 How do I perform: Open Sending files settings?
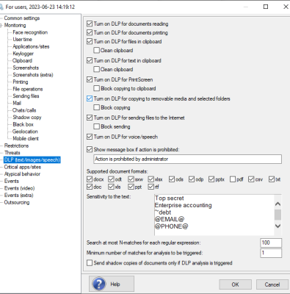point(26,96)
